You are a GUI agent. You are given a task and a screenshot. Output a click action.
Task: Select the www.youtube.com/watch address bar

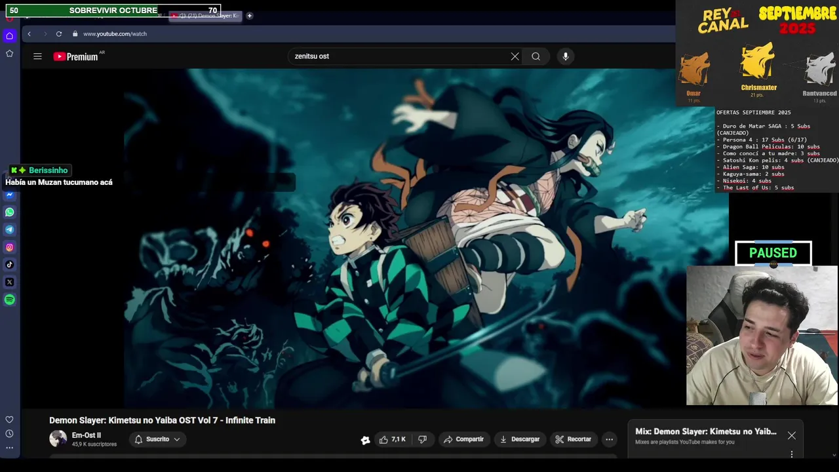point(115,33)
